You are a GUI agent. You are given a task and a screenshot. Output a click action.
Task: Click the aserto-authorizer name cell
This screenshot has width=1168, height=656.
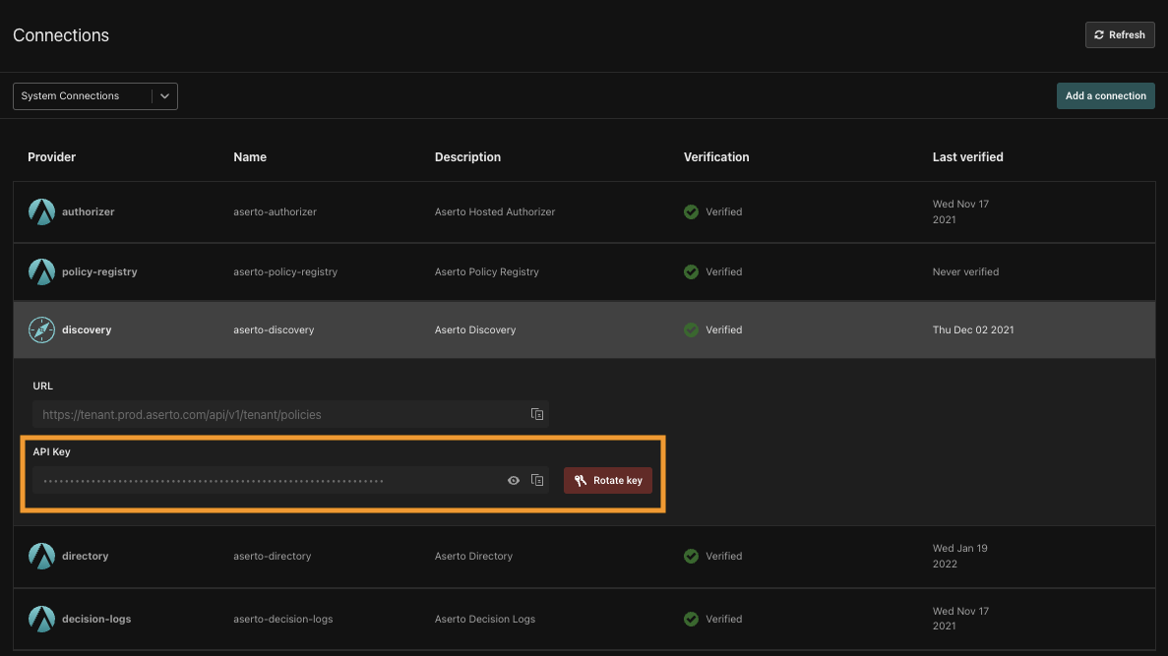(x=275, y=211)
